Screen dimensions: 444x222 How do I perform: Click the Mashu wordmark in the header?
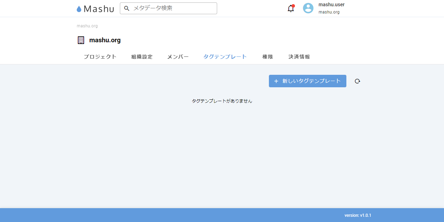coord(99,9)
